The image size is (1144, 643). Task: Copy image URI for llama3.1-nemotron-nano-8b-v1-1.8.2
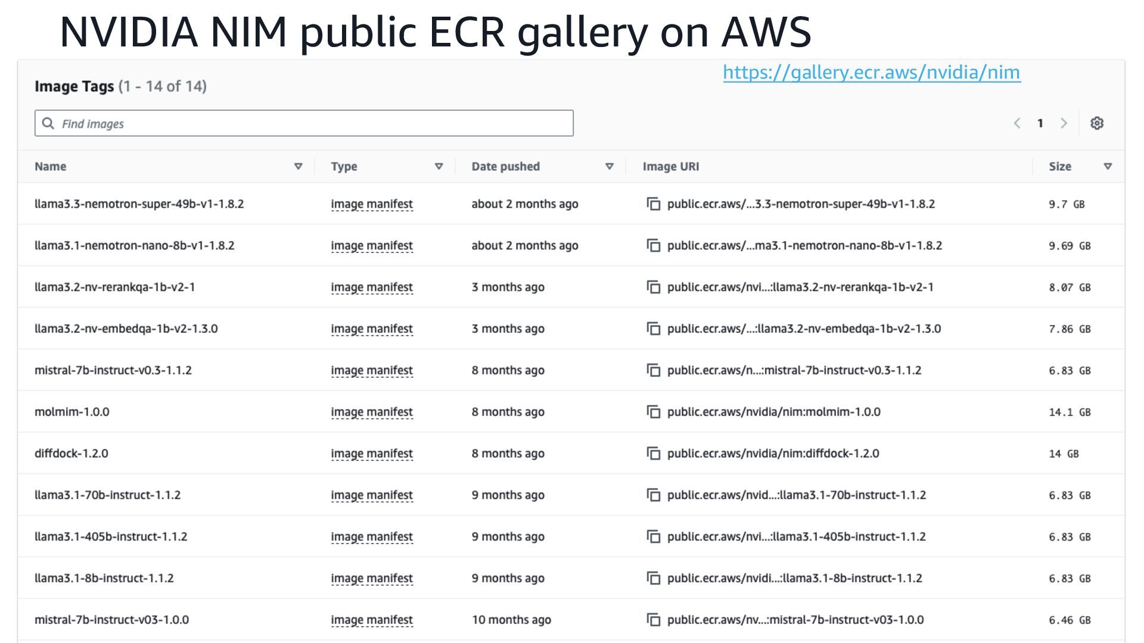click(654, 246)
